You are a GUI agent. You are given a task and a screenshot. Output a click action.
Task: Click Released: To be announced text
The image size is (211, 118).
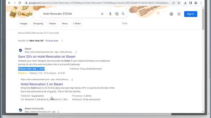pos(86,99)
